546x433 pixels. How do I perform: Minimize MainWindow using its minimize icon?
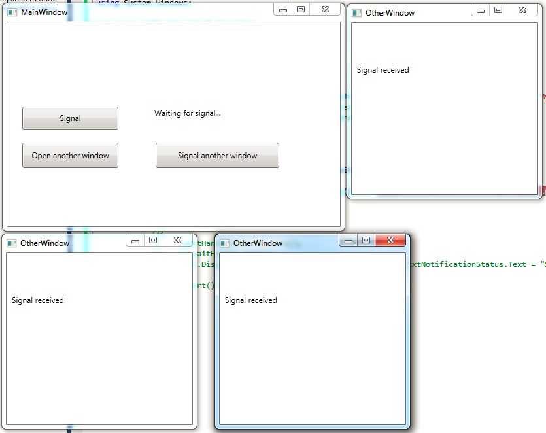[x=282, y=9]
